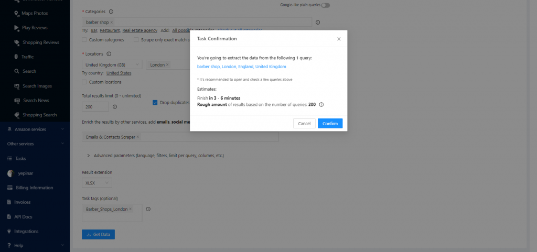The width and height of the screenshot is (537, 252).
Task: Enable the Custom categories checkbox
Action: [x=85, y=39]
